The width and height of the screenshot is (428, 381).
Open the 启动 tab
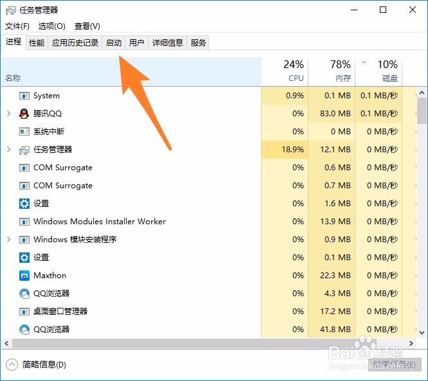114,42
